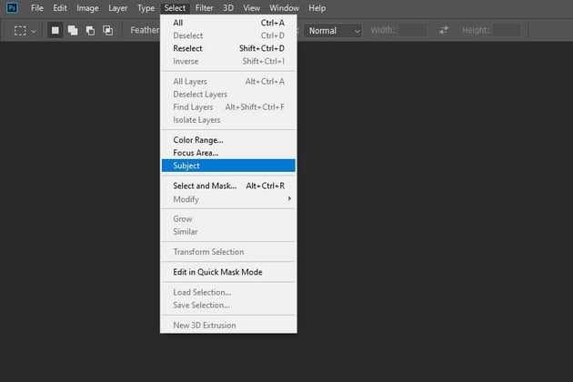Click Transform Selection menu item

coord(228,252)
